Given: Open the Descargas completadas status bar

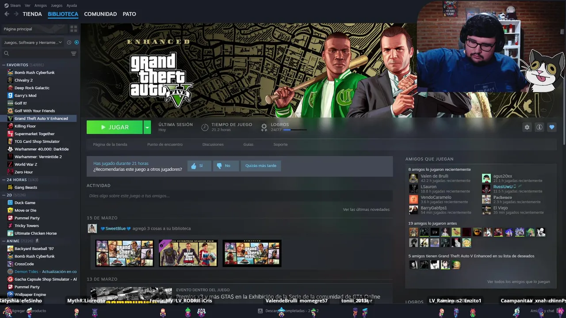Looking at the screenshot, I should pos(288,310).
